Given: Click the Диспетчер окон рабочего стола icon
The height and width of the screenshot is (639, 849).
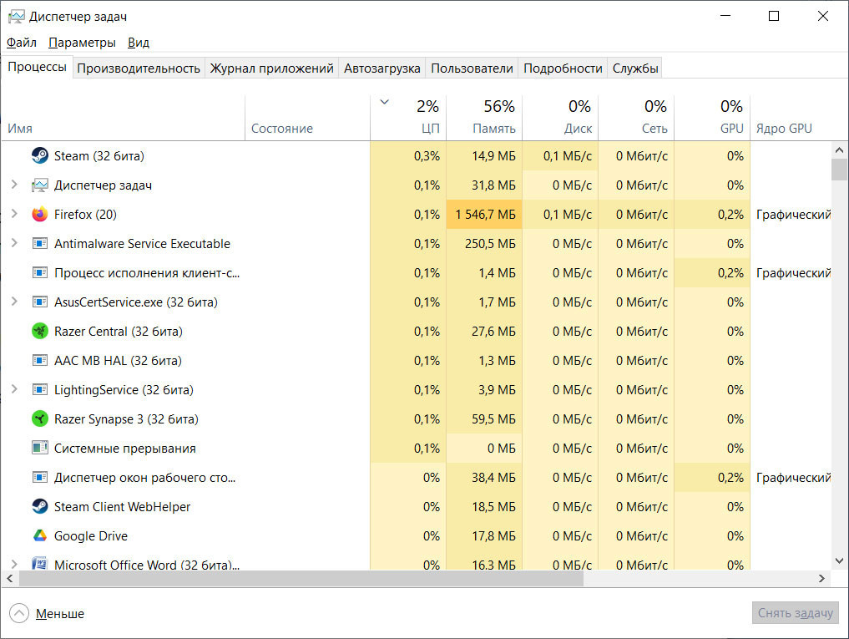Looking at the screenshot, I should pyautogui.click(x=39, y=478).
